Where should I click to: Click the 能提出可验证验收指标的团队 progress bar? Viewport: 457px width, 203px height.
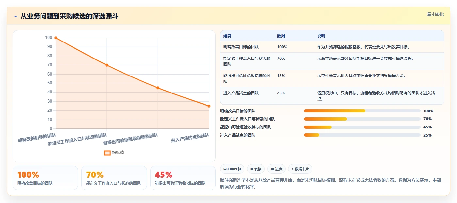coord(362,127)
